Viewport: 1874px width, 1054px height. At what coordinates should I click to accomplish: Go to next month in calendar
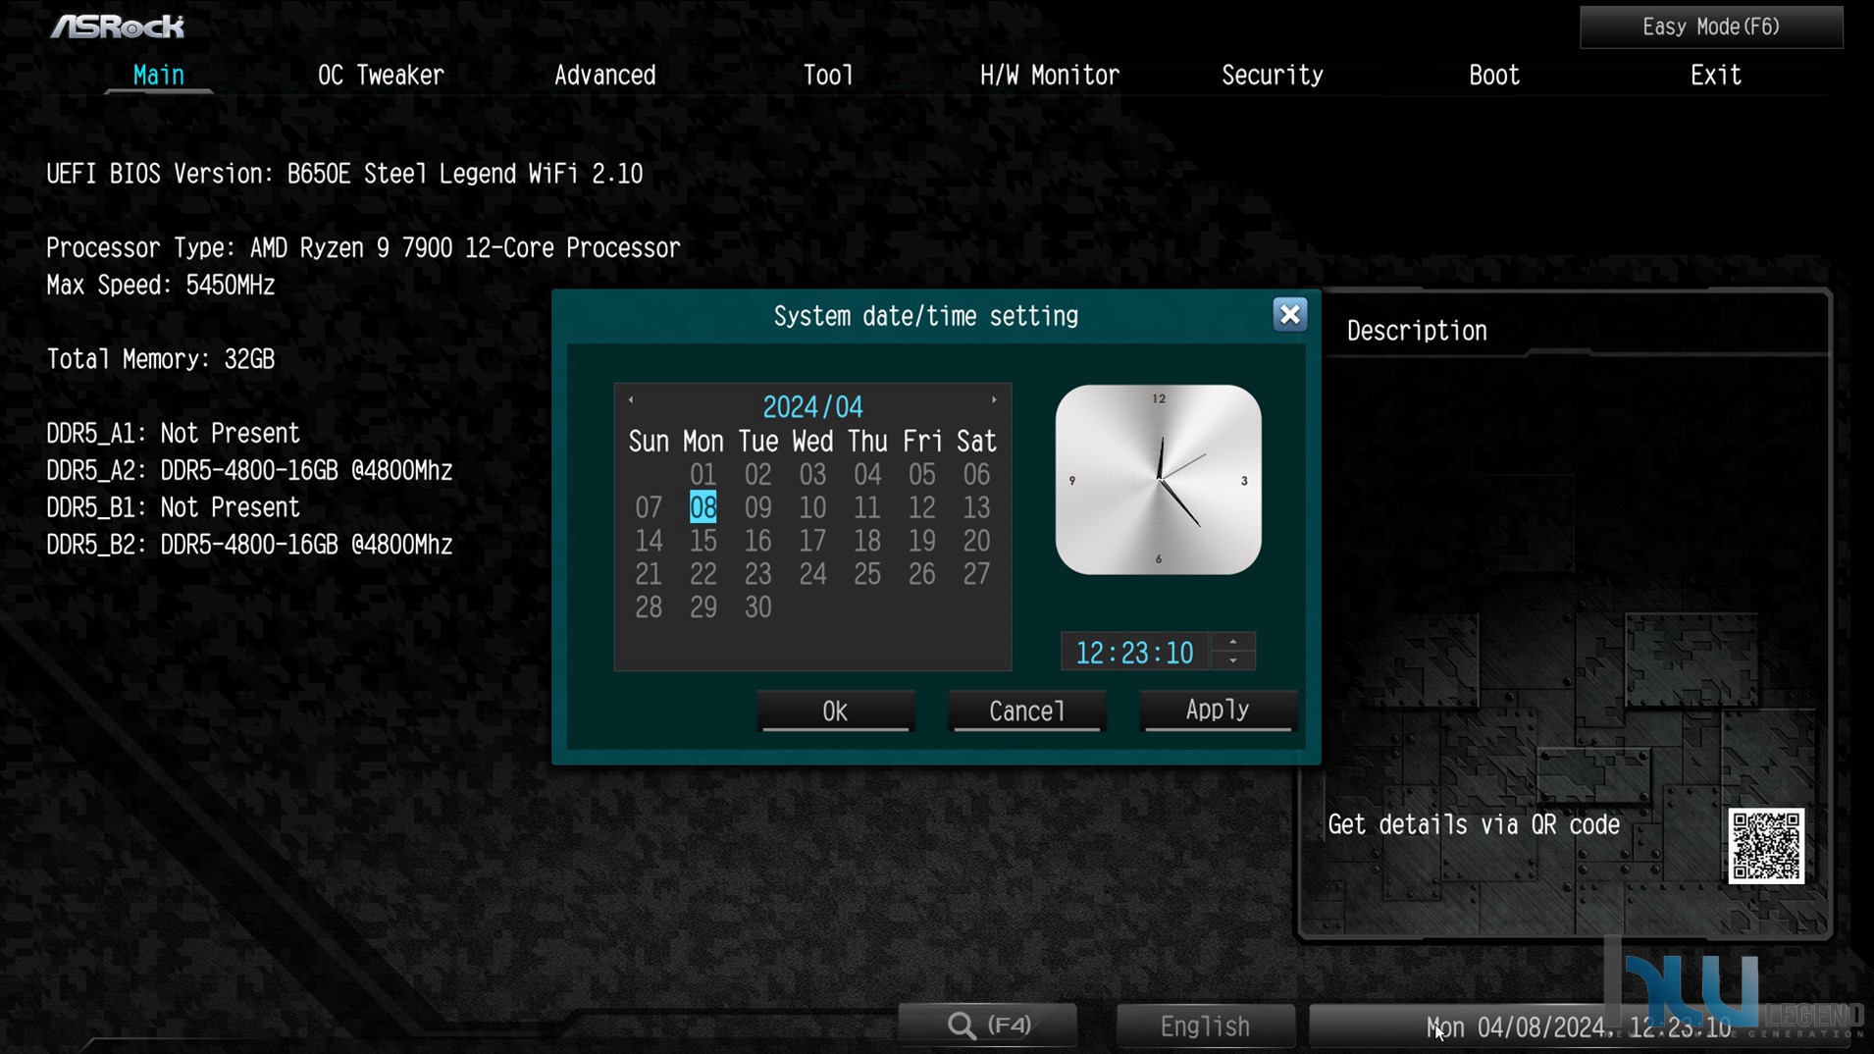click(x=994, y=399)
